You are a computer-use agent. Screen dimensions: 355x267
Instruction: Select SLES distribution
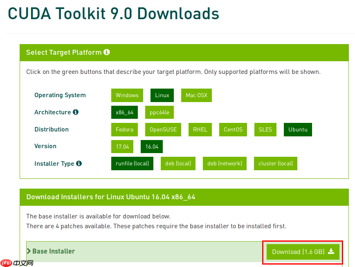265,129
